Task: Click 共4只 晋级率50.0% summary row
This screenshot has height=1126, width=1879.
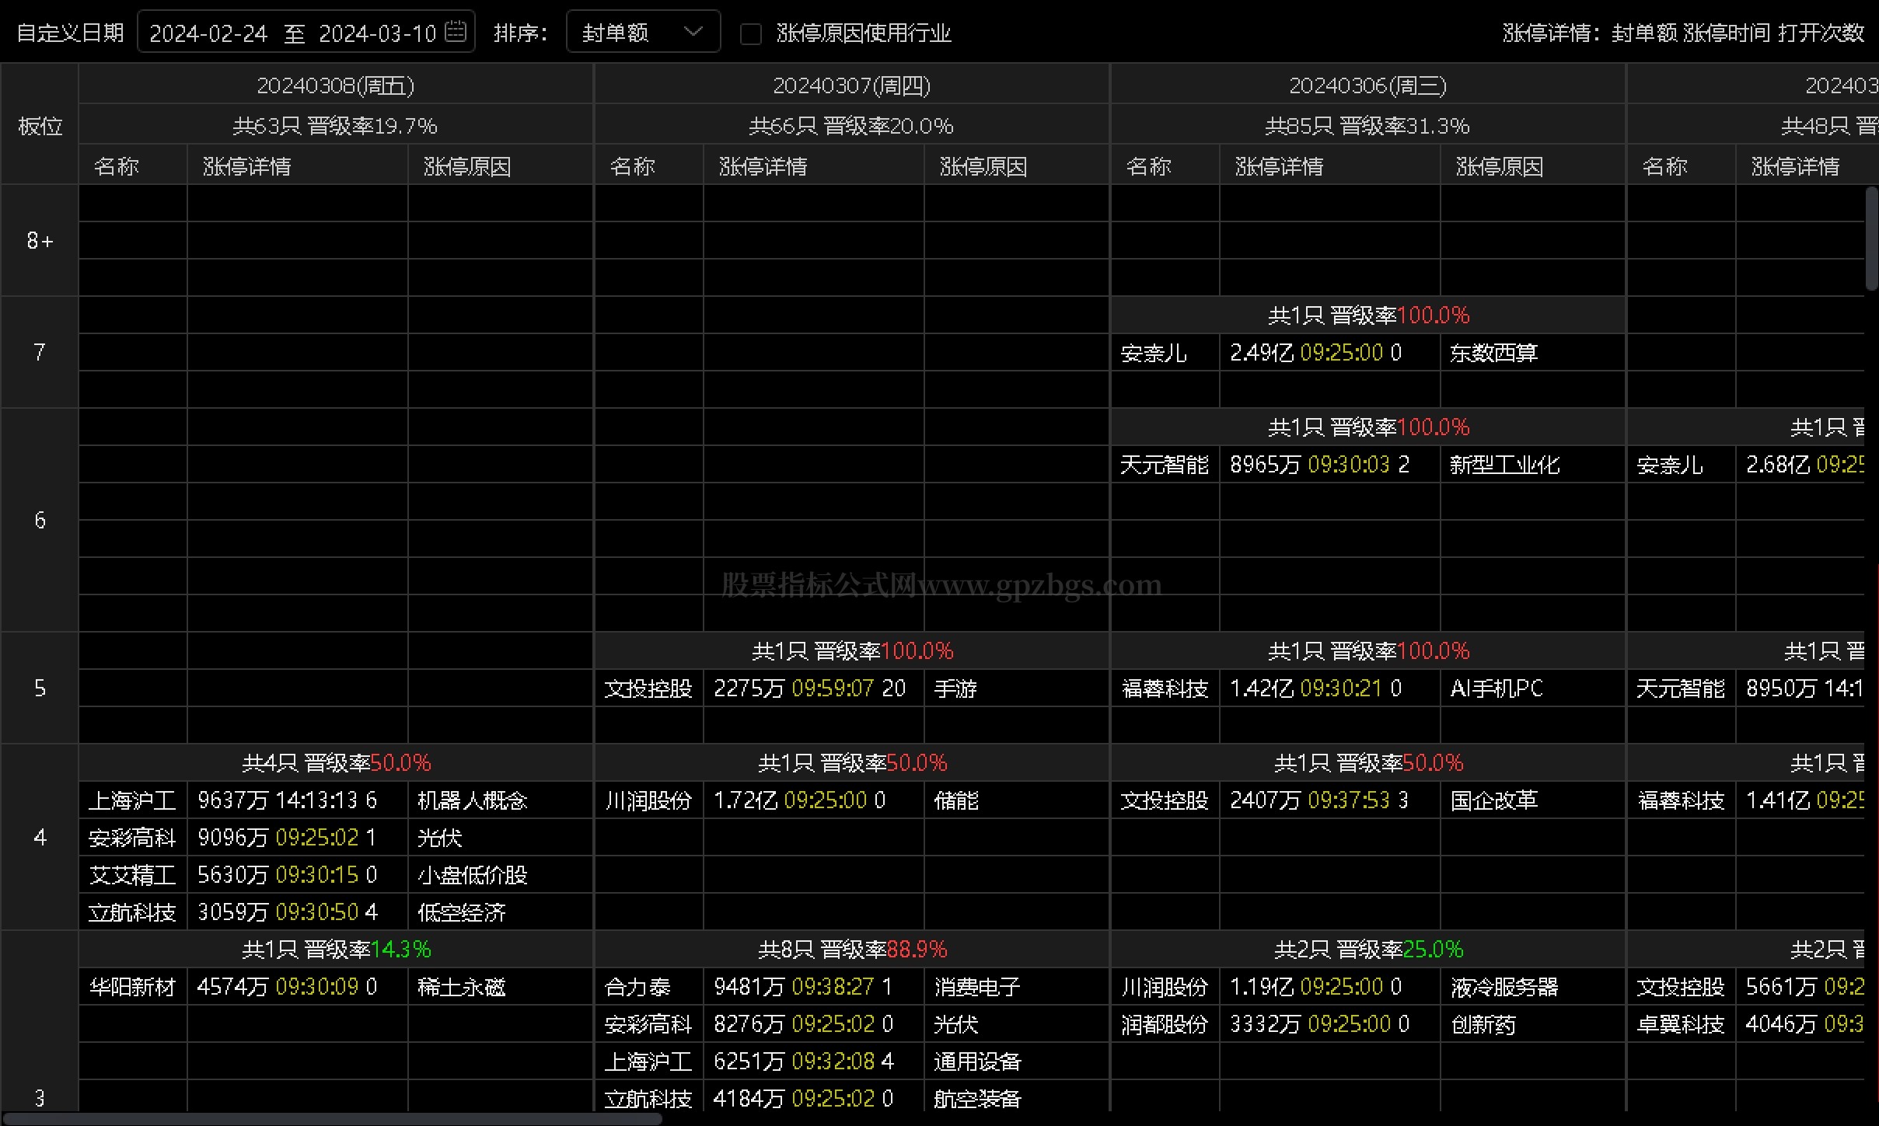Action: [336, 763]
